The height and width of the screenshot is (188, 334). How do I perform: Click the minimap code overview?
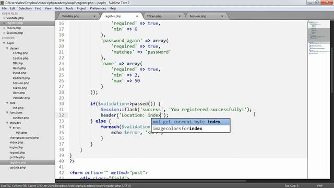pyautogui.click(x=318, y=38)
